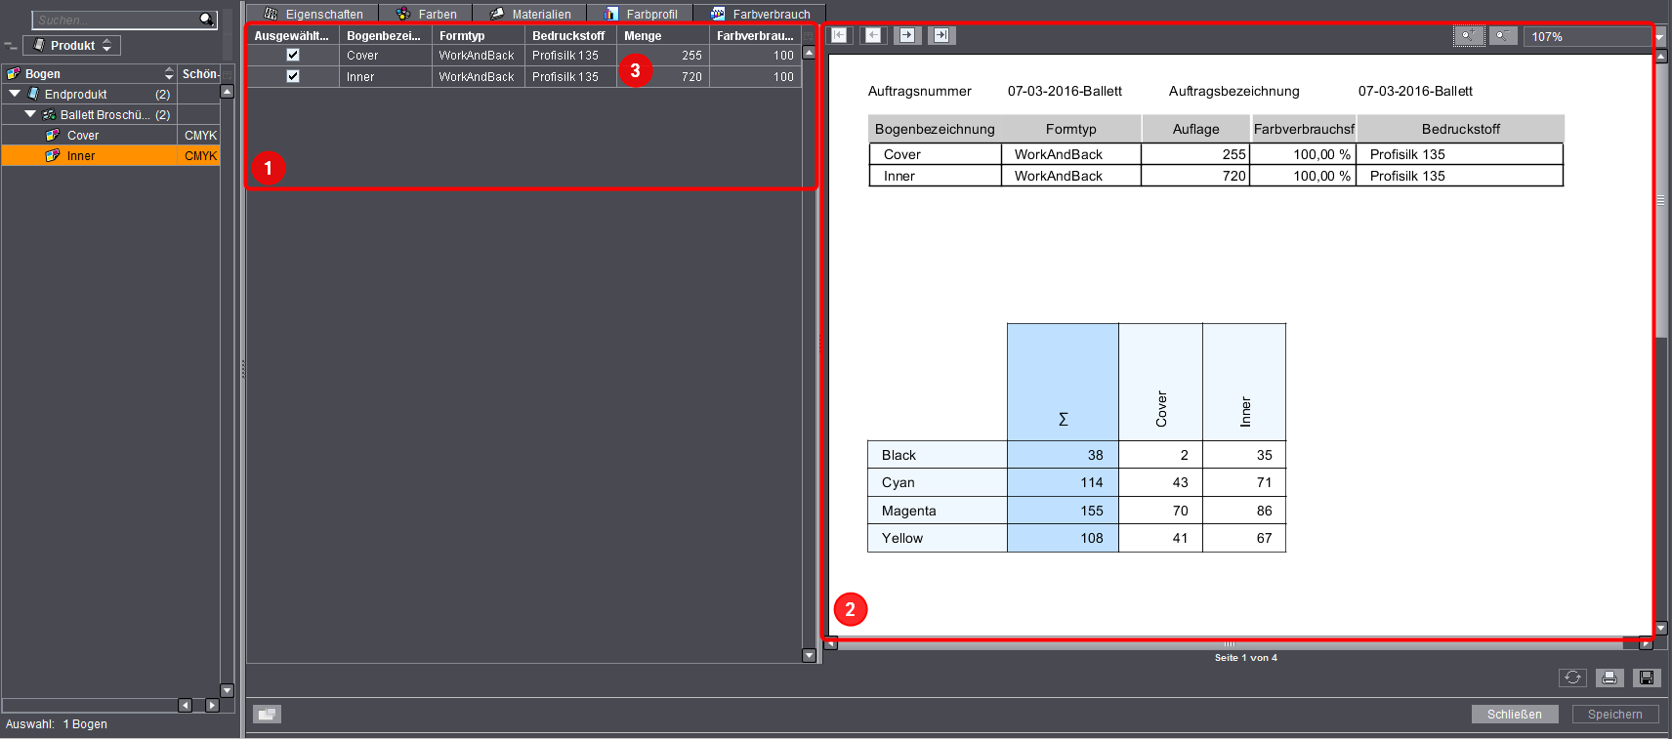Select the Cover sheet in the tree
The image size is (1672, 739).
110,135
